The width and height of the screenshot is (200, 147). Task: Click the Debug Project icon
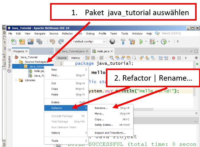pyautogui.click(x=152, y=42)
